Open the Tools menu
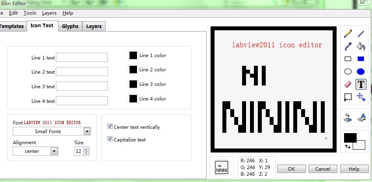 click(x=30, y=13)
